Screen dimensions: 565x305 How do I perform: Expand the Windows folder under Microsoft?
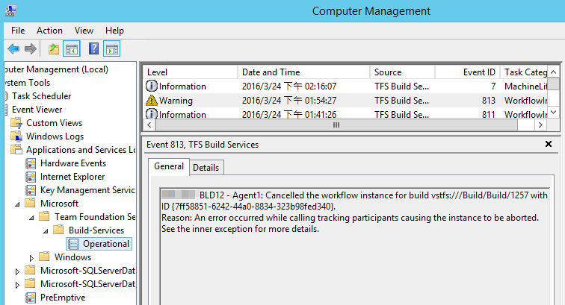[x=31, y=257]
